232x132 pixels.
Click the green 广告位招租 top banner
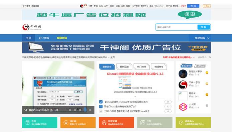pyautogui.click(x=117, y=15)
